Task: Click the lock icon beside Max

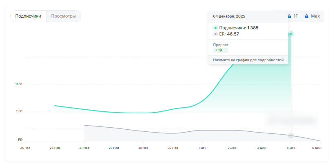Action: point(307,16)
